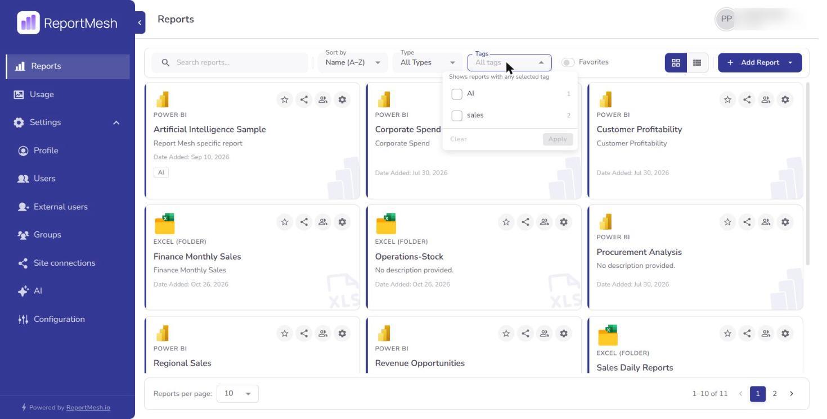Share the Finance Monthly Sales report
The image size is (827, 419).
click(x=304, y=222)
